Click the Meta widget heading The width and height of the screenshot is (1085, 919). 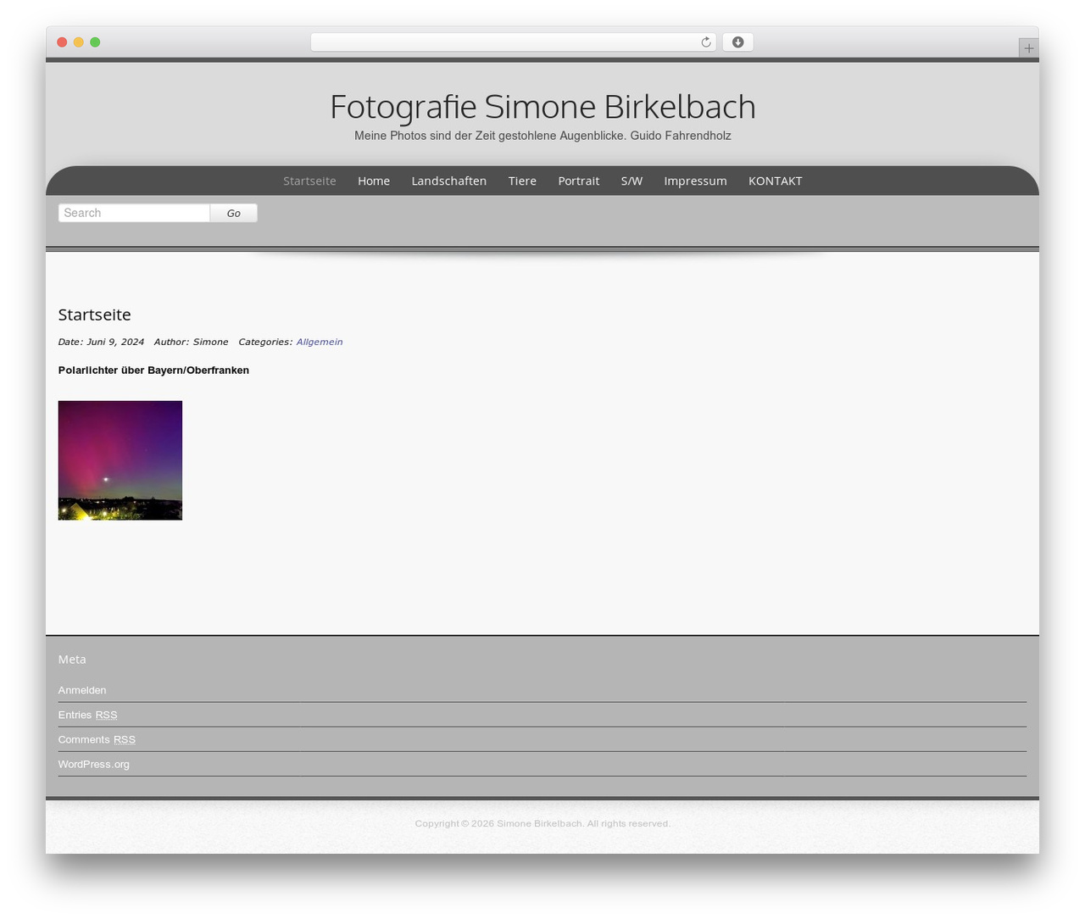click(x=72, y=659)
